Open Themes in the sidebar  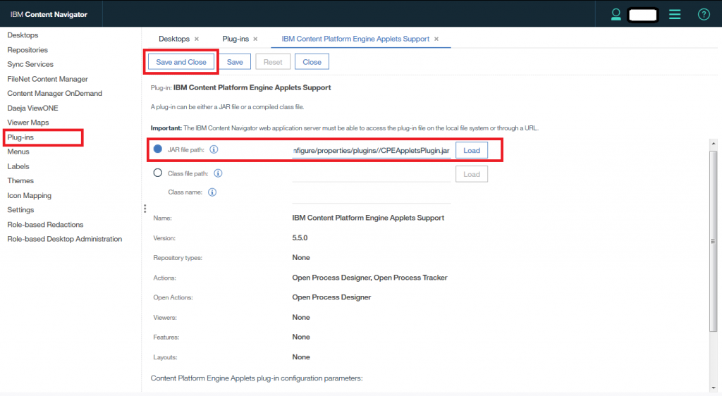(x=20, y=181)
